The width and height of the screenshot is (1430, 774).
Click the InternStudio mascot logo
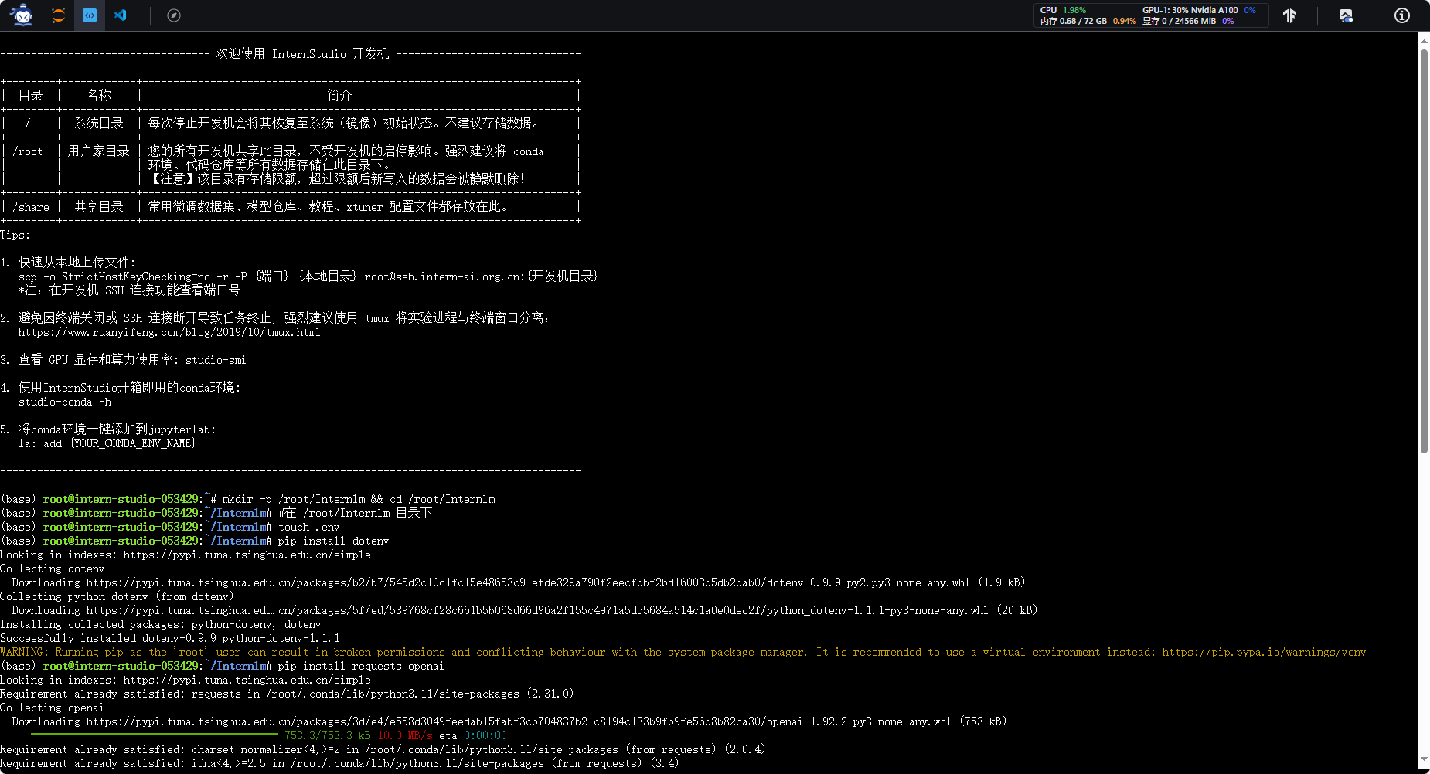22,15
